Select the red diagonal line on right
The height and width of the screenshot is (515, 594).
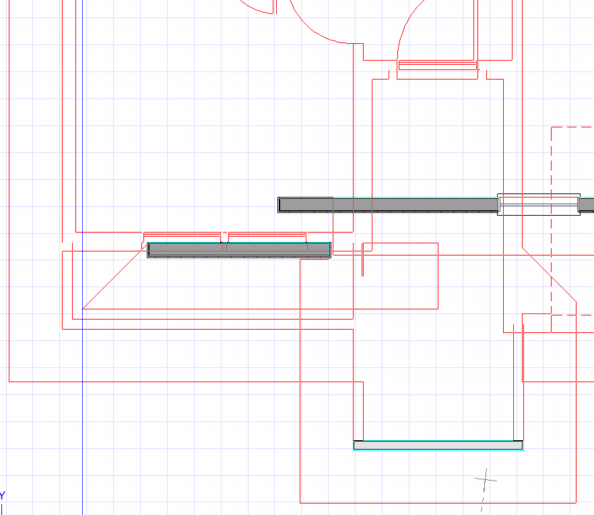(x=549, y=275)
